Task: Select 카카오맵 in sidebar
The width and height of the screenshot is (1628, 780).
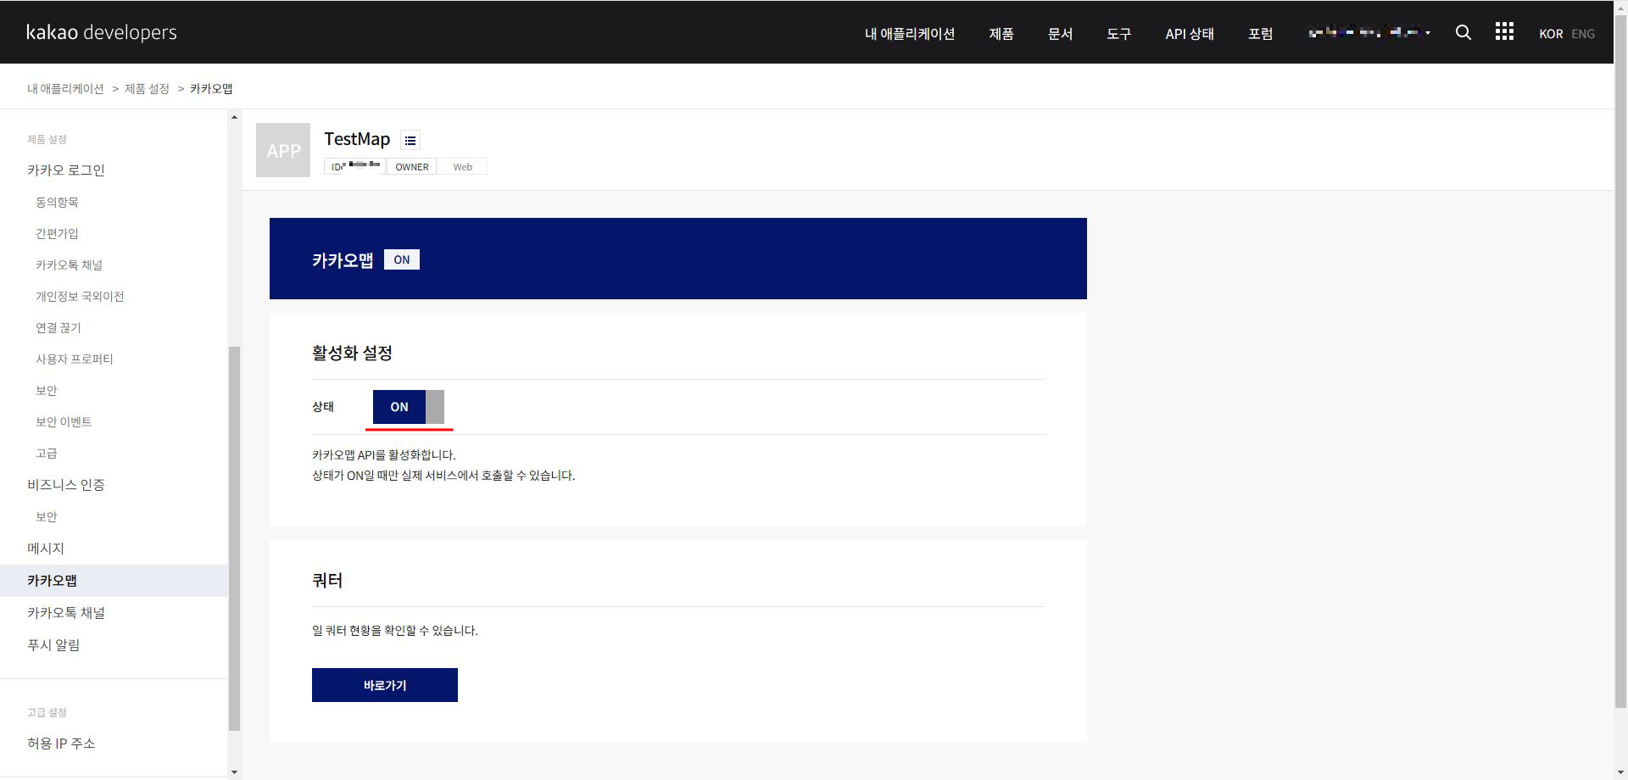Action: point(114,581)
